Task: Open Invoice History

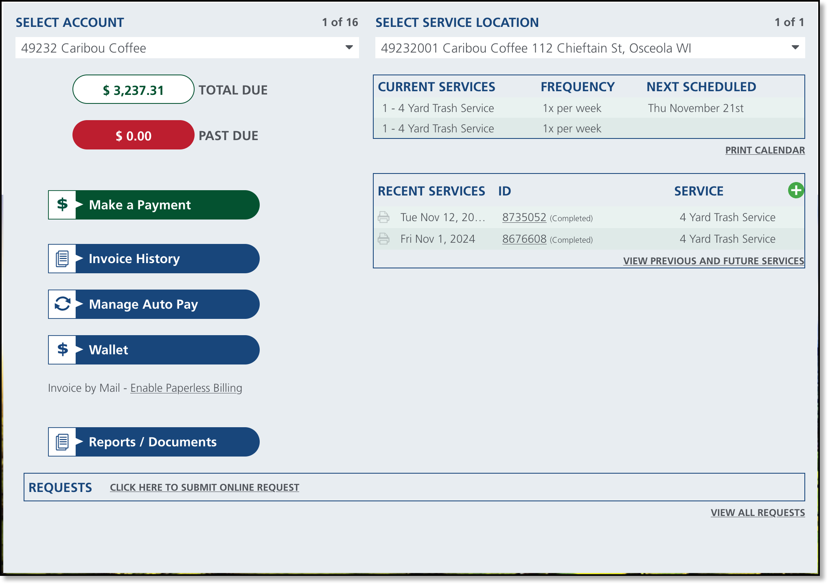Action: point(167,259)
